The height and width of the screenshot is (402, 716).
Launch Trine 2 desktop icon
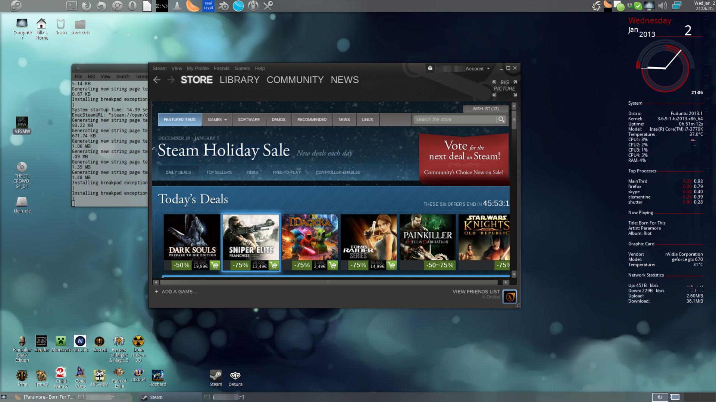(41, 378)
